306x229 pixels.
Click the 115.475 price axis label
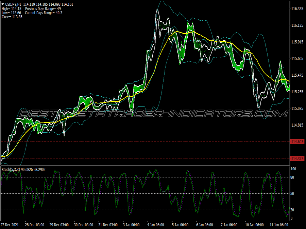coord(297,75)
